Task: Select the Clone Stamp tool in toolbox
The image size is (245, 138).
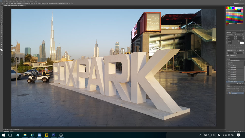Action: tap(2, 24)
